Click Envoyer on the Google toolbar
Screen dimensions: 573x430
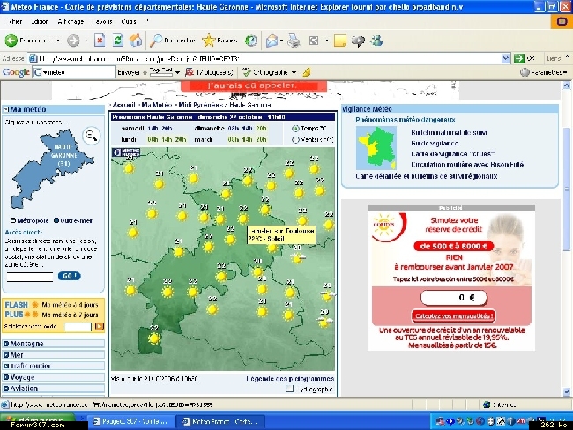coord(129,72)
